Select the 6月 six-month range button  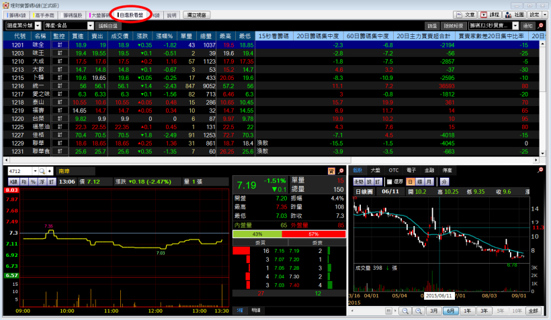click(x=450, y=311)
